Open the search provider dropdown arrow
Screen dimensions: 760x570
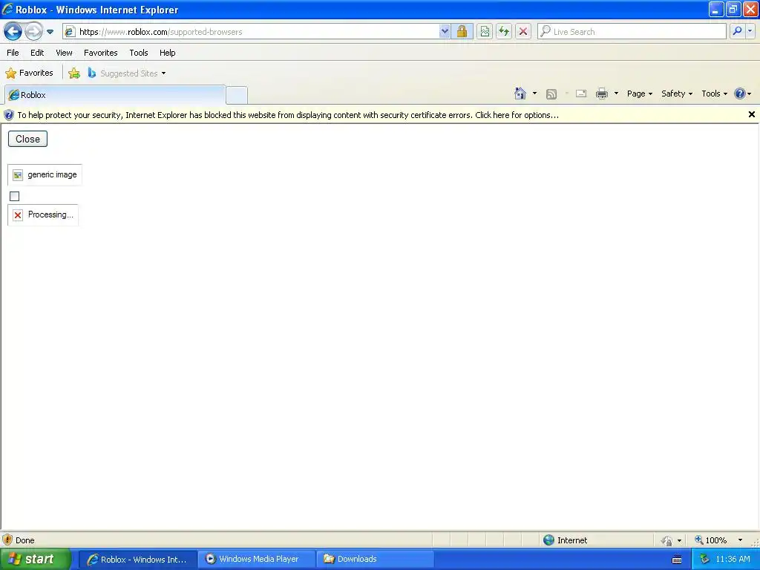tap(750, 32)
